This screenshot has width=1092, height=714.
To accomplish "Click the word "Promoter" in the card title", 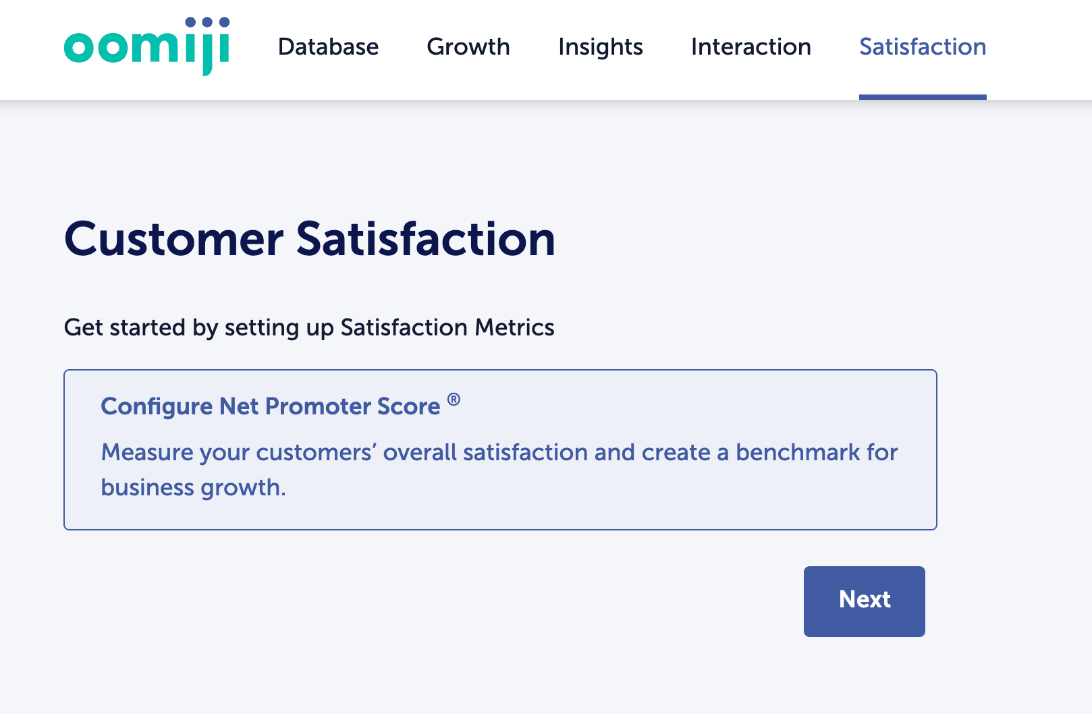I will click(x=318, y=406).
